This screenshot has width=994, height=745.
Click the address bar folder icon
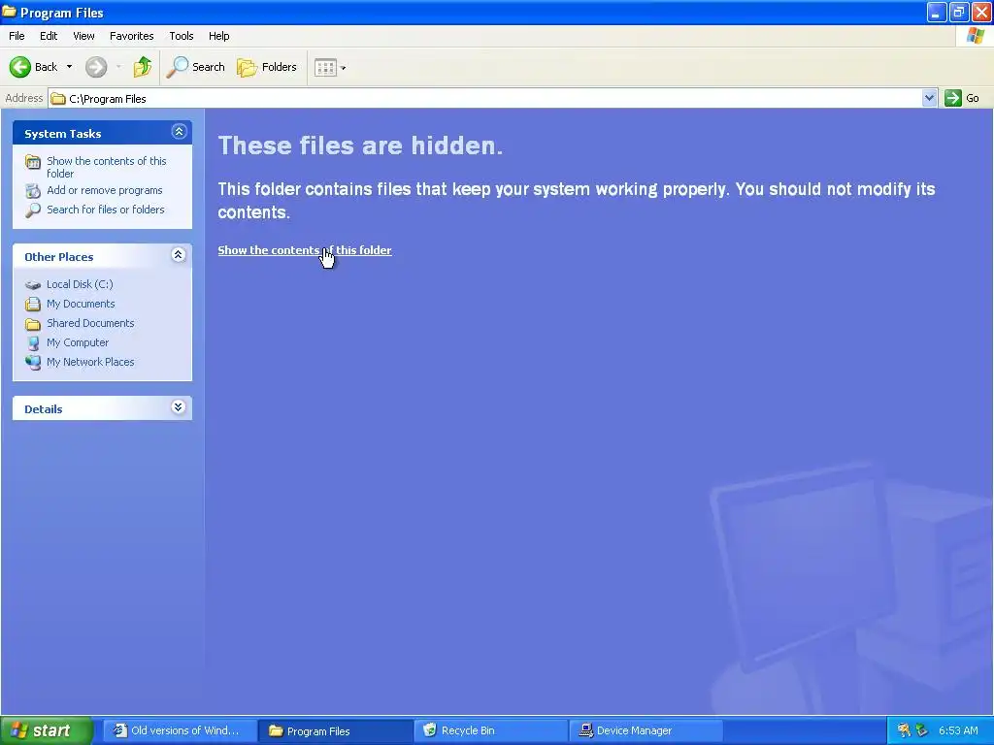click(x=58, y=99)
